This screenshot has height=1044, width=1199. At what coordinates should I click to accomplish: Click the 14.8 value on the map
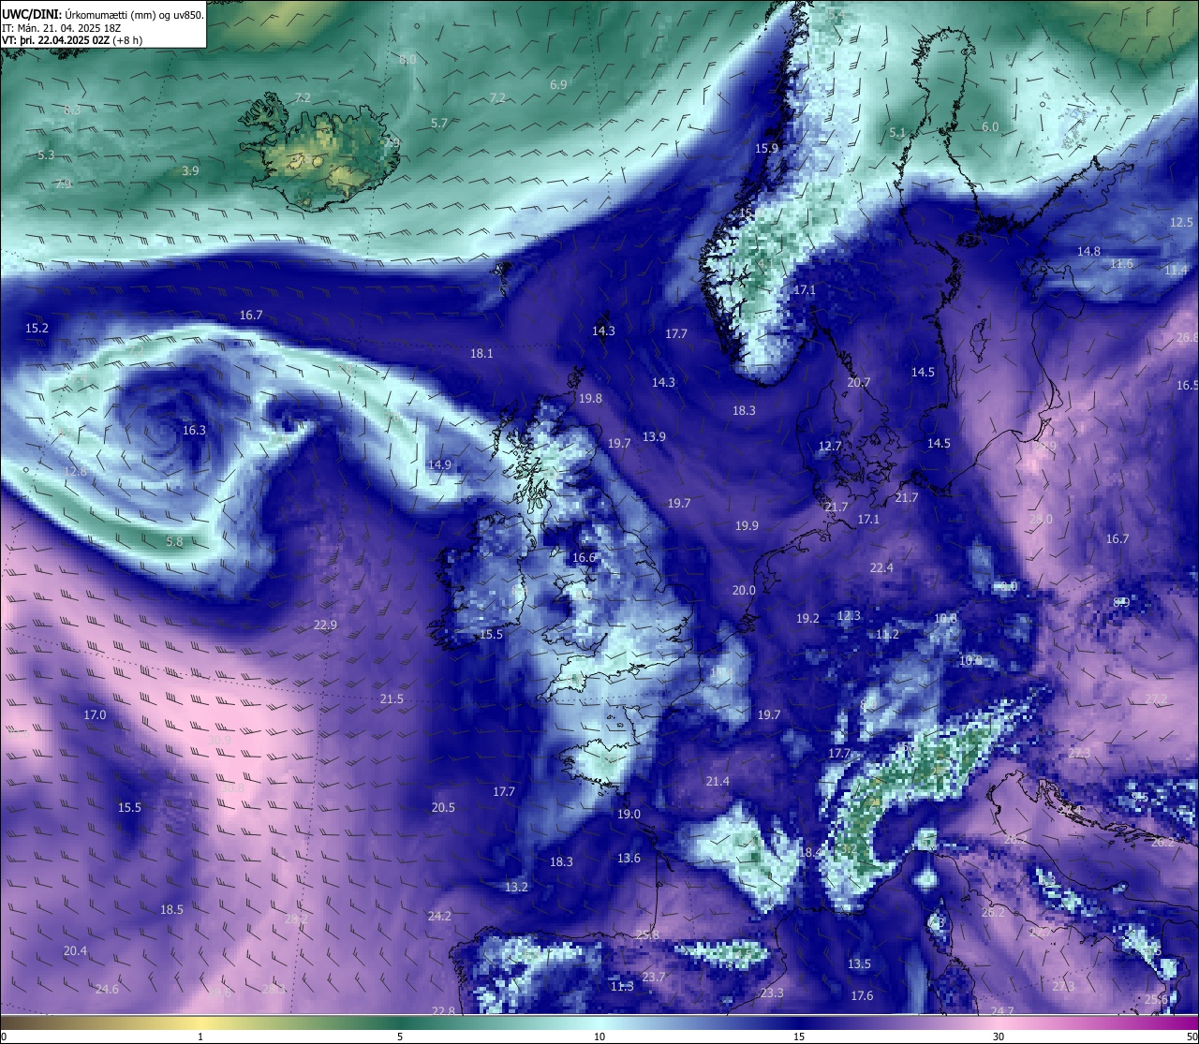(1088, 252)
